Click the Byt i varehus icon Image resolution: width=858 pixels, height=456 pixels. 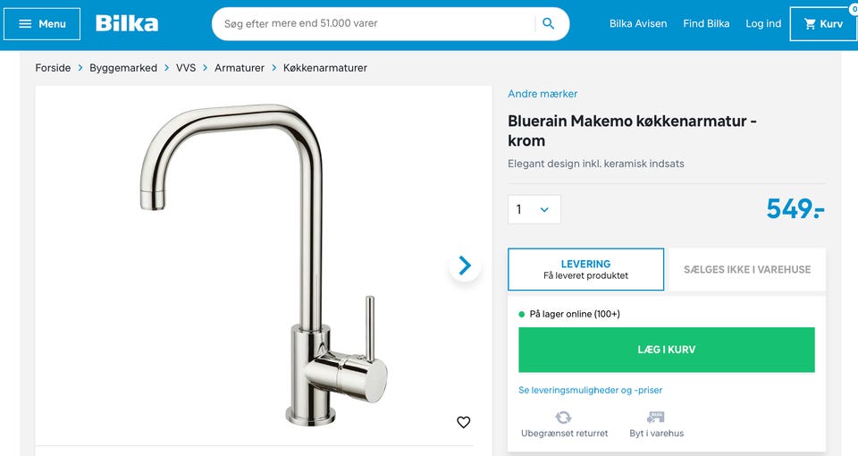pos(656,418)
